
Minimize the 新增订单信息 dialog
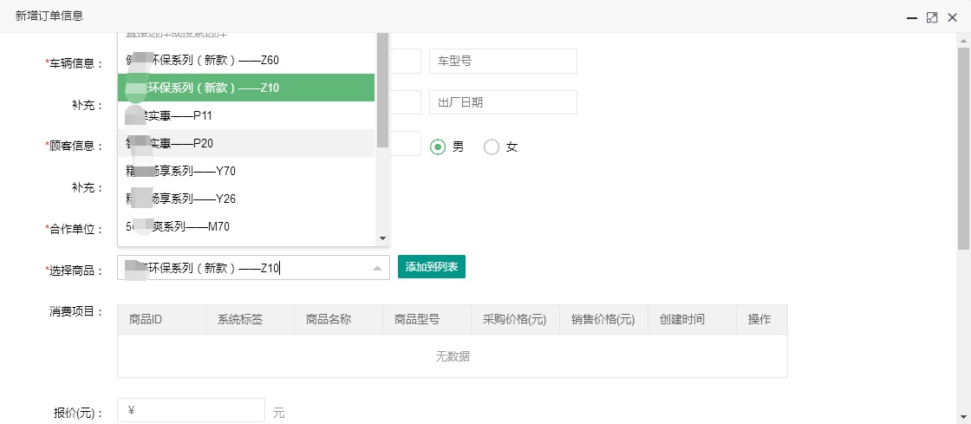(911, 17)
